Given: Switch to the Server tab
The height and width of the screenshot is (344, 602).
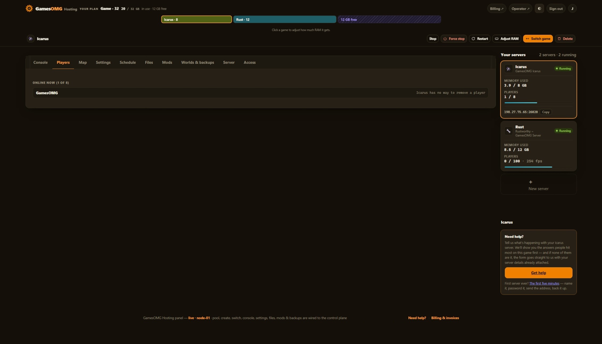Looking at the screenshot, I should click(x=229, y=62).
